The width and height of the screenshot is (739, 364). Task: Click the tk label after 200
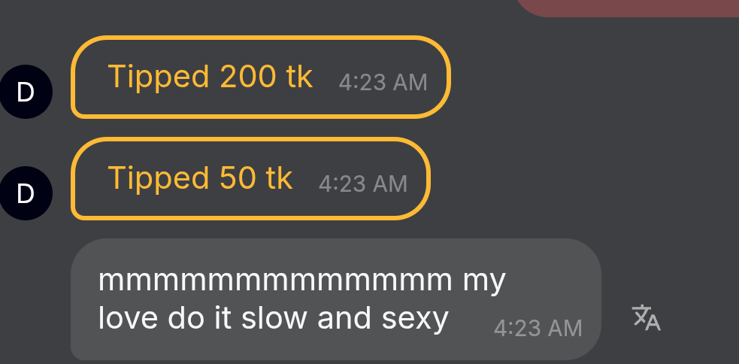point(300,77)
